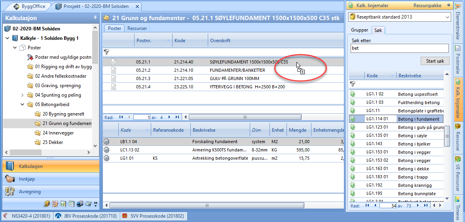The image size is (465, 222).
Task: Pin the Kalk. linjemaler panel
Action: (448, 6)
